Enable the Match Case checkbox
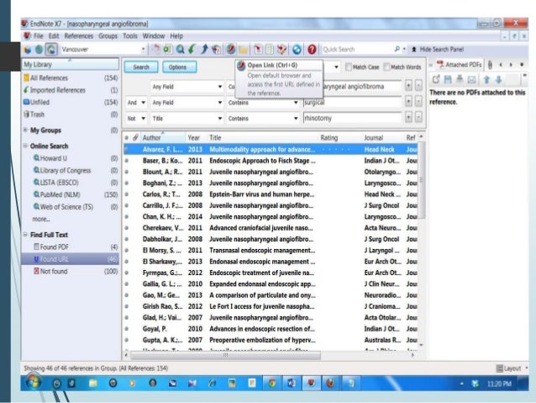 coord(349,67)
